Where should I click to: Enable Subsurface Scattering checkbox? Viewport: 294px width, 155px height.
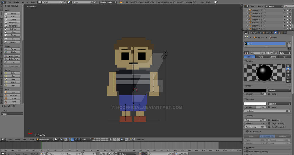click(247, 152)
